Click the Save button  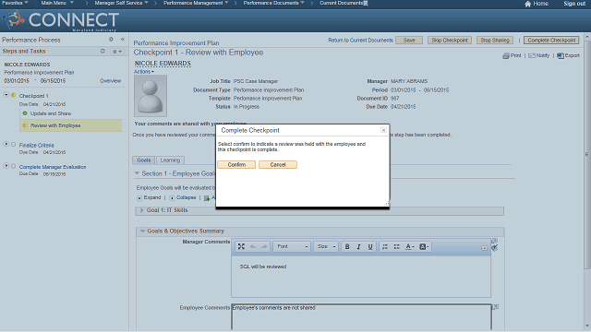coord(409,40)
